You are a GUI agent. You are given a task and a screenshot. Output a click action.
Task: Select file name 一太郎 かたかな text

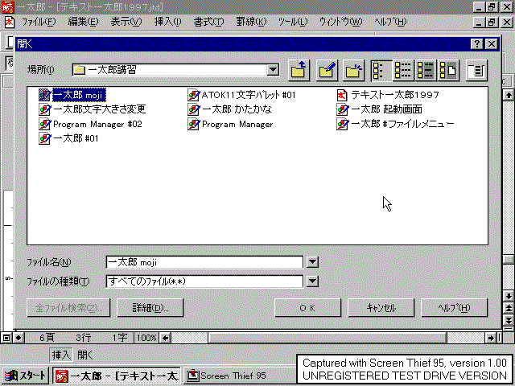[237, 109]
